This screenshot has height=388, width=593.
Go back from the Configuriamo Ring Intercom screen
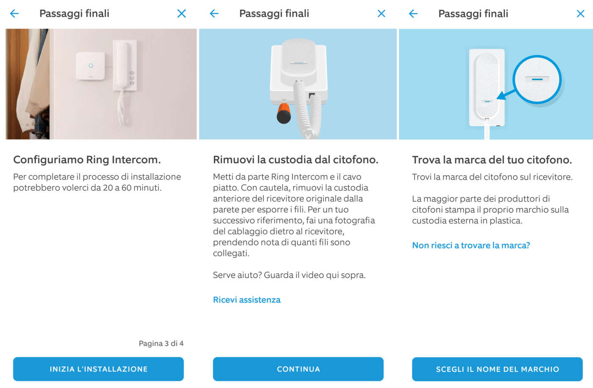coord(14,14)
